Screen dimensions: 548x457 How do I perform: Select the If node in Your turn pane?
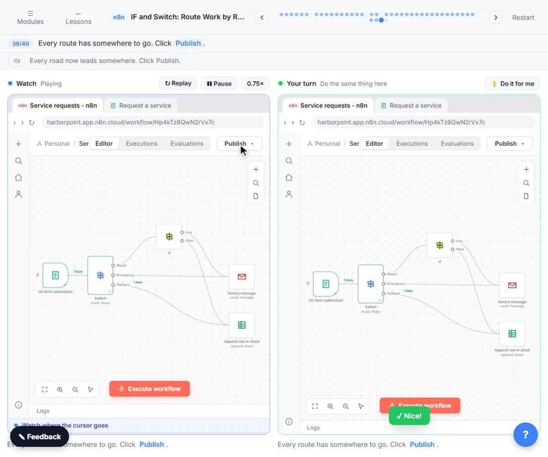click(439, 245)
